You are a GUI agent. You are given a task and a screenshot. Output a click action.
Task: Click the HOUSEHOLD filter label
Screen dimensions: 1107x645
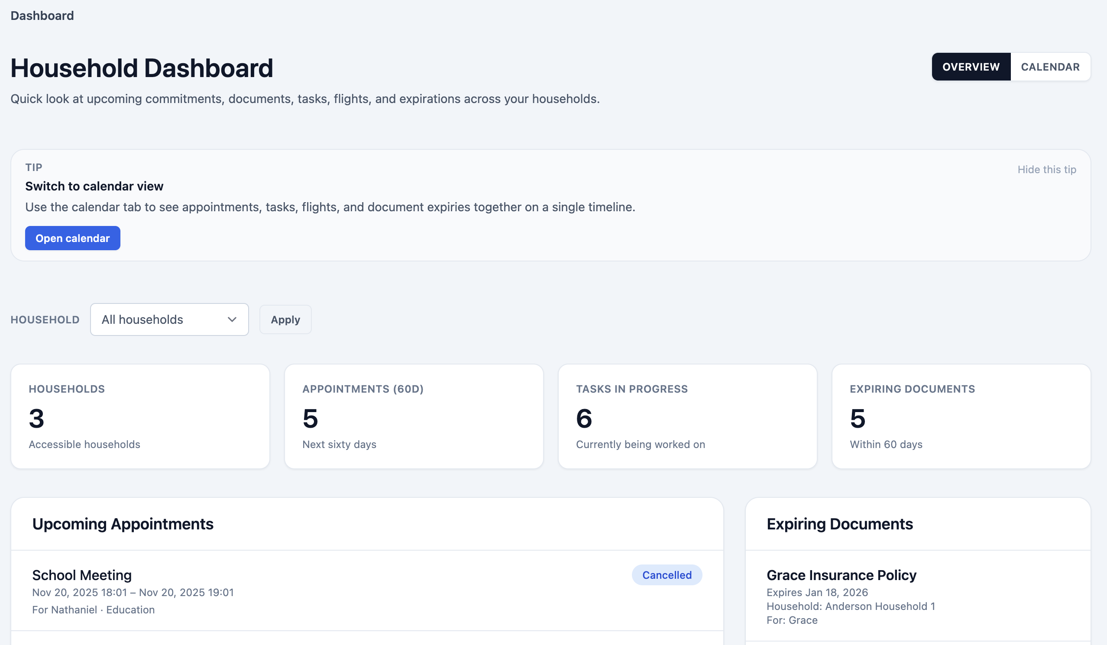click(45, 319)
